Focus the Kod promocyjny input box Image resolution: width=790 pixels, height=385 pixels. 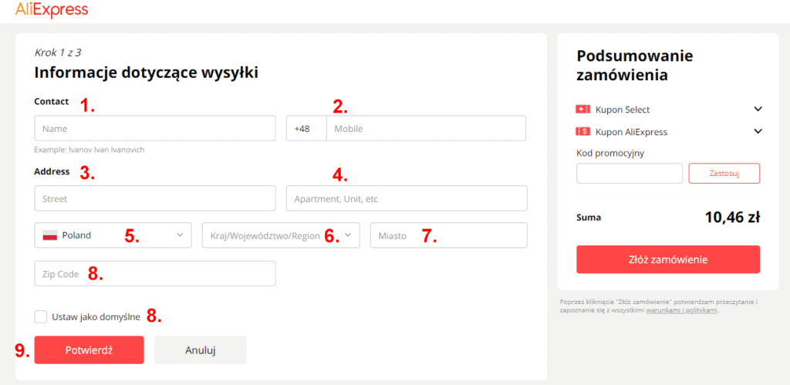click(x=630, y=174)
